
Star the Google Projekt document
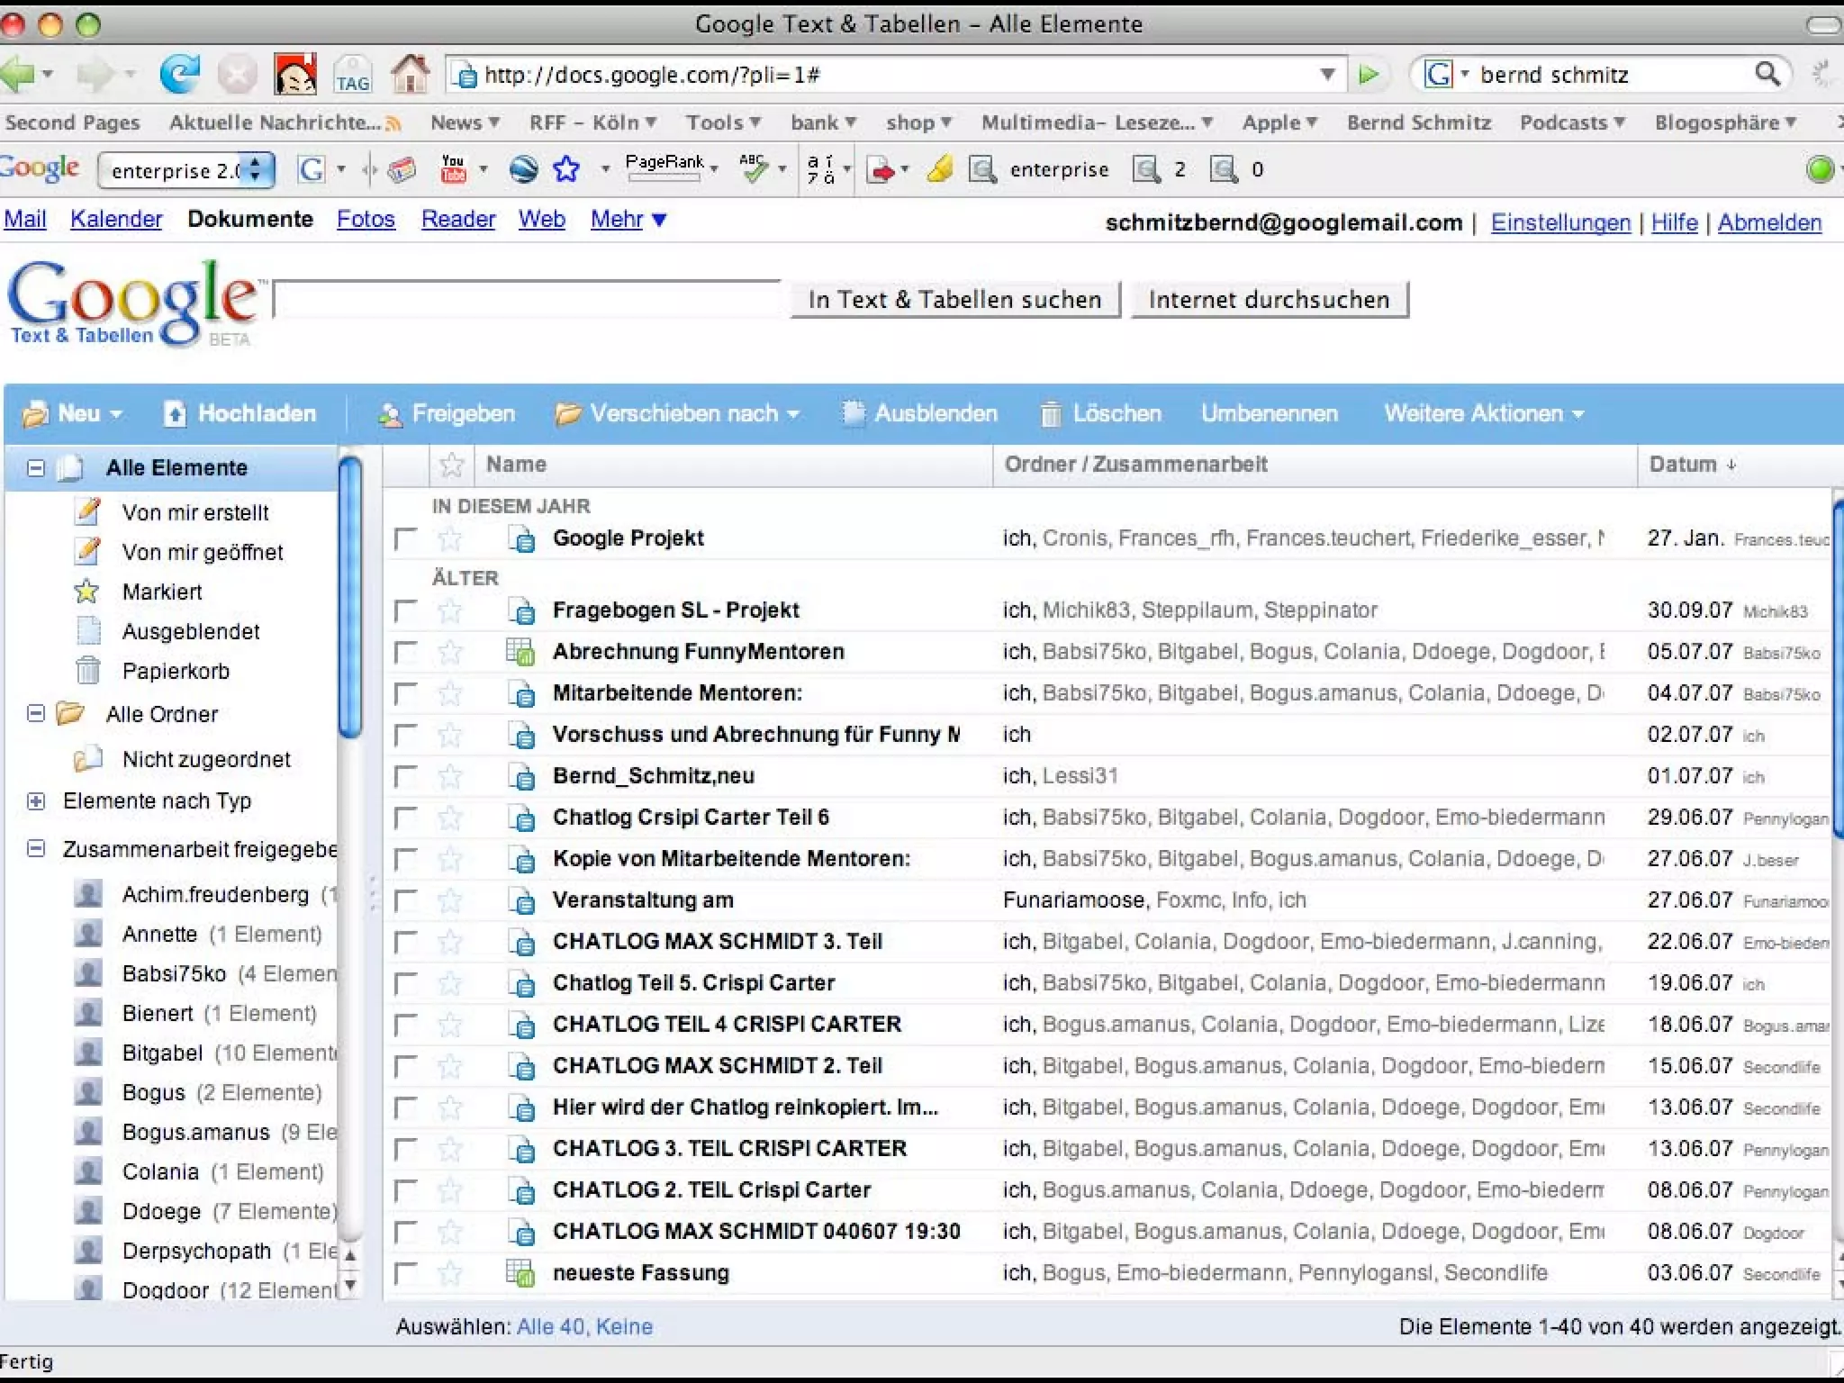click(450, 538)
